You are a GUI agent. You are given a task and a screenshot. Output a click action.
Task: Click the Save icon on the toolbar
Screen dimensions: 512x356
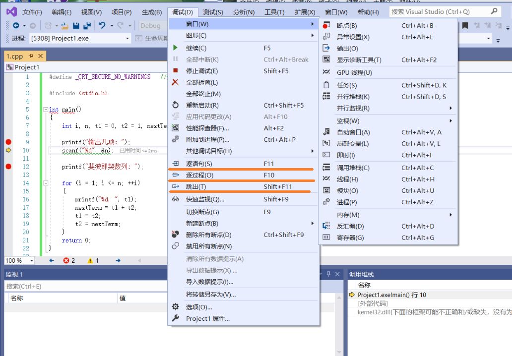(x=76, y=25)
